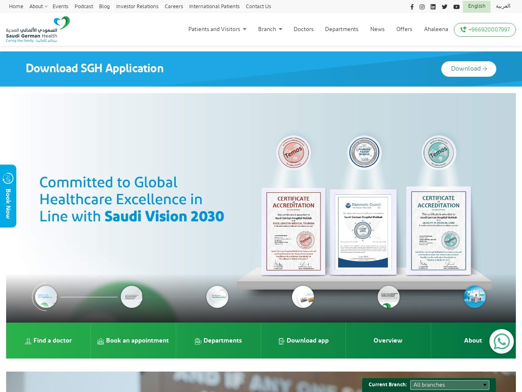This screenshot has width=522, height=392.
Task: Click the Preferred Partner Hospital badge
Action: point(364,153)
